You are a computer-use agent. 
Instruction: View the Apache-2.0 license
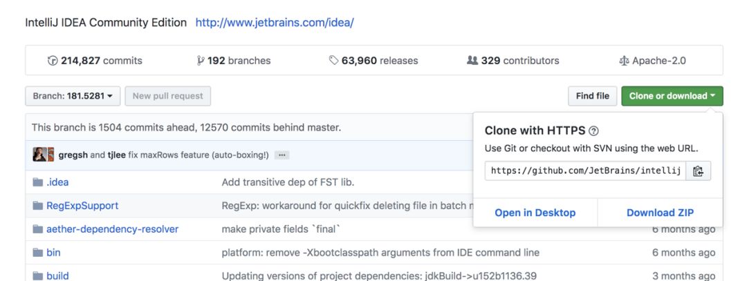coord(652,61)
